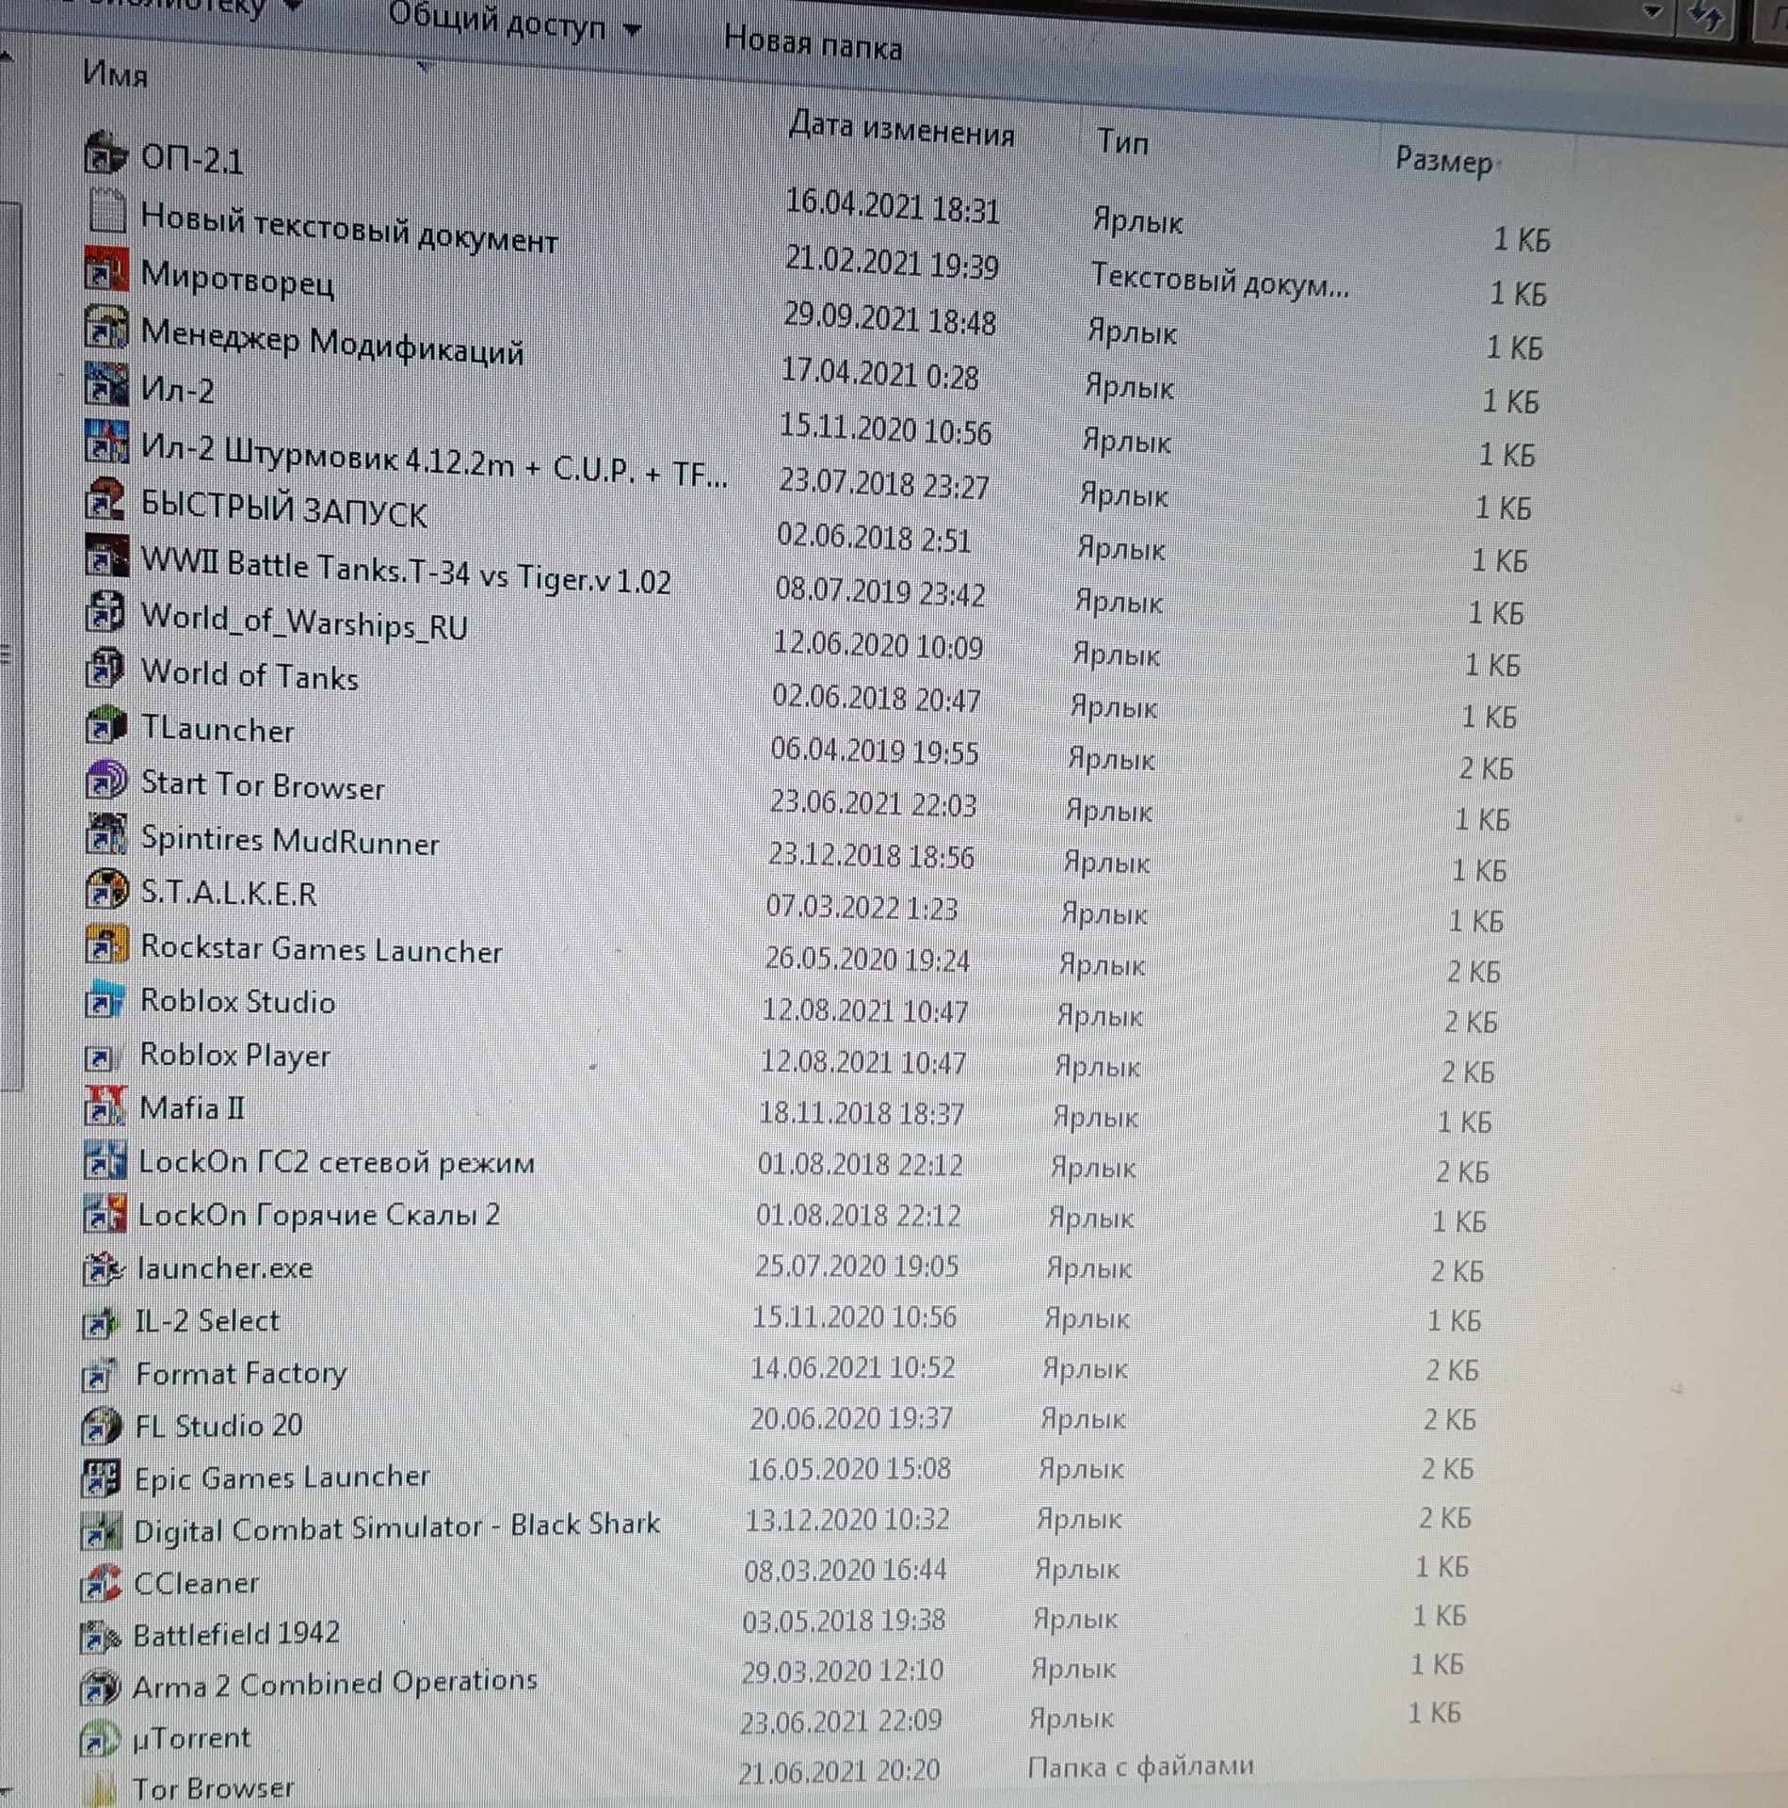Click the date '23.07.2018 23:27'
The height and width of the screenshot is (1808, 1788).
click(x=883, y=483)
